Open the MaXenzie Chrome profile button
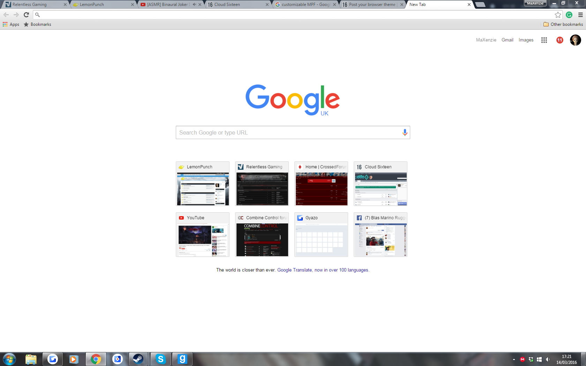 535,3
